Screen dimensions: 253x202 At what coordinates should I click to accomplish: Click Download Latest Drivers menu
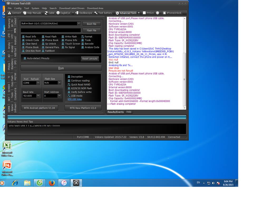(x=72, y=8)
